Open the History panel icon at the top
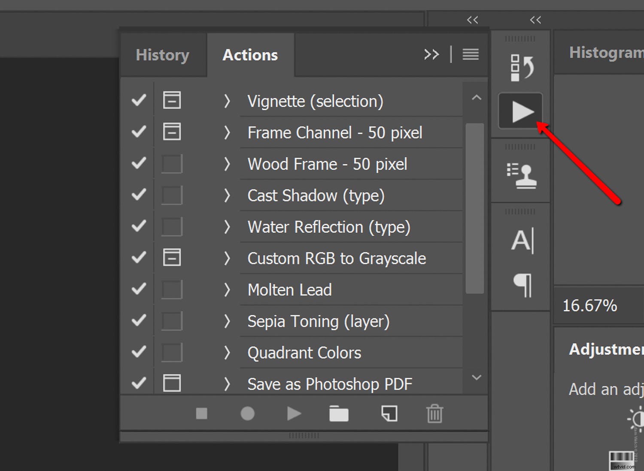The width and height of the screenshot is (644, 471). click(x=521, y=66)
